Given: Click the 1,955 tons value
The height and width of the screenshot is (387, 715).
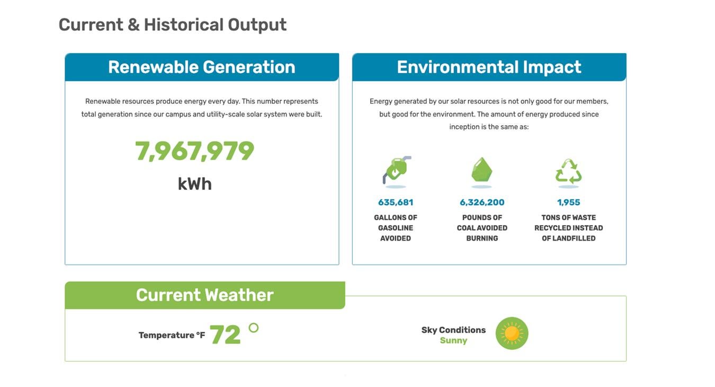Looking at the screenshot, I should pos(569,203).
